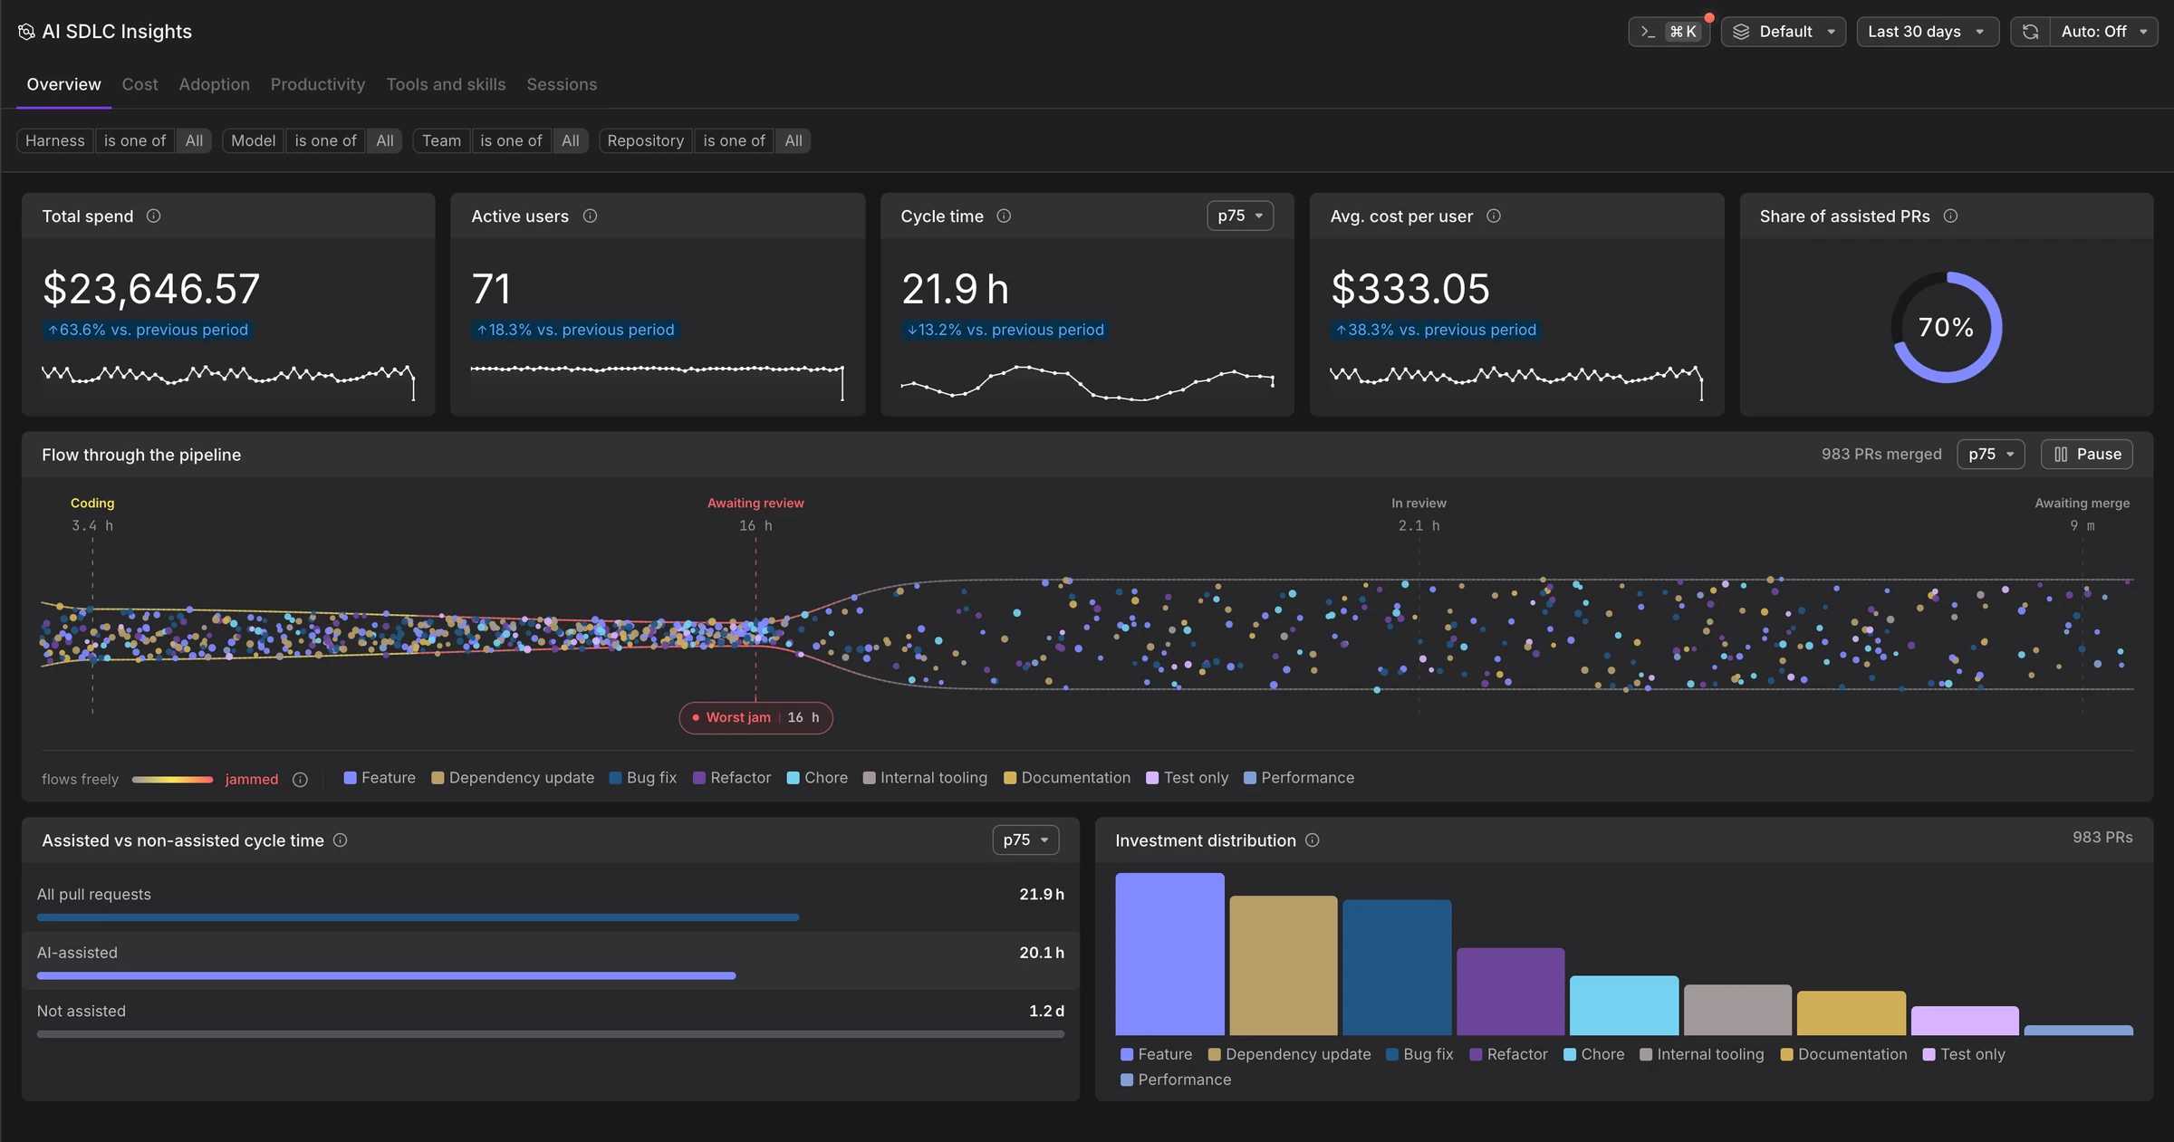The height and width of the screenshot is (1142, 2174).
Task: Show info for Active users
Action: tap(590, 216)
